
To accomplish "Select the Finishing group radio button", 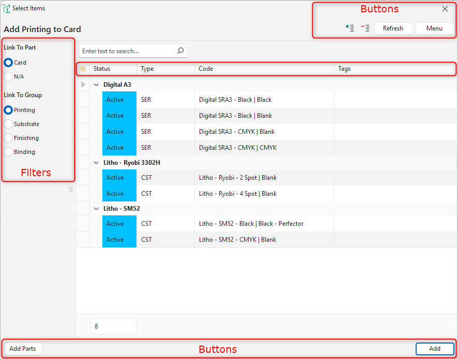I will click(9, 138).
